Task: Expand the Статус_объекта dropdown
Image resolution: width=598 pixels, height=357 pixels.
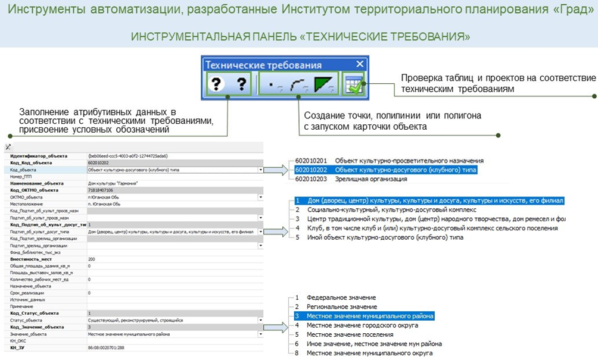Action: tap(260, 320)
